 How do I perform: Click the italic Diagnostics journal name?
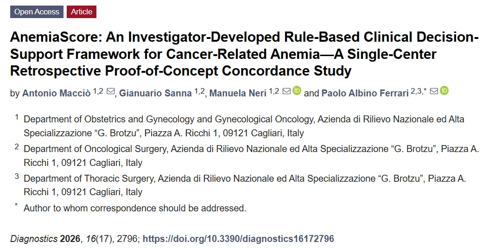tap(34, 239)
